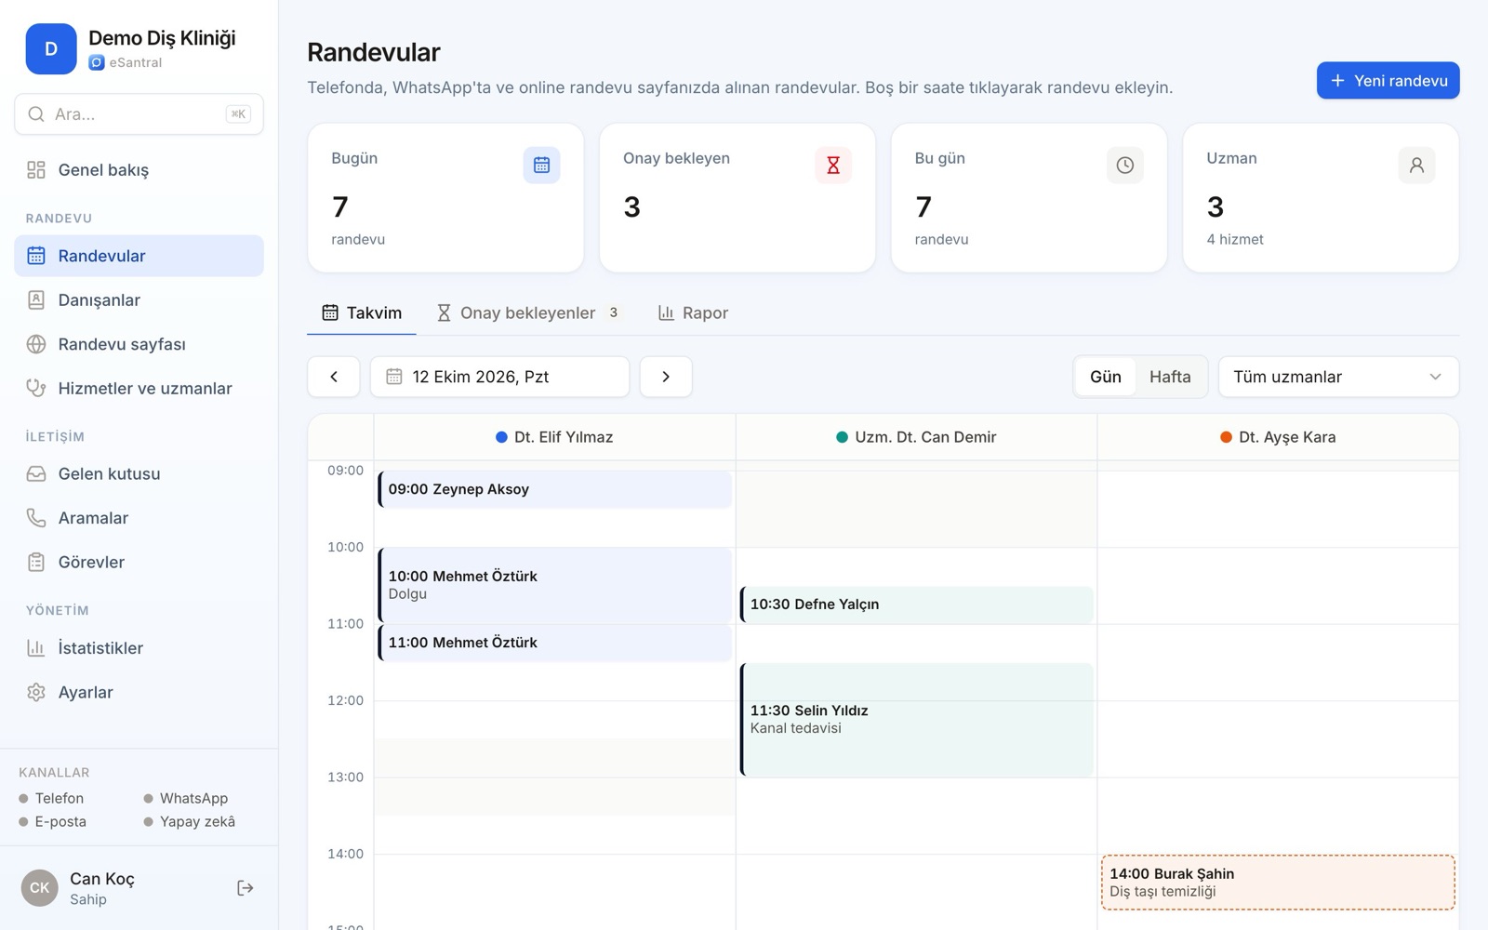Image resolution: width=1488 pixels, height=930 pixels.
Task: Open the 09:00 Zeynep Aksoy appointment
Action: coord(554,489)
